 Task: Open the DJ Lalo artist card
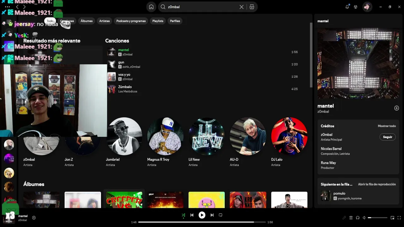[x=289, y=142]
